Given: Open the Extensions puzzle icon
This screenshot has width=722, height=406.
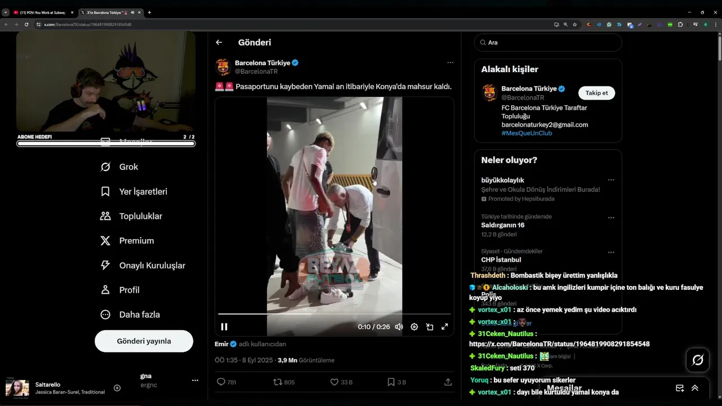Looking at the screenshot, I should pos(680,24).
